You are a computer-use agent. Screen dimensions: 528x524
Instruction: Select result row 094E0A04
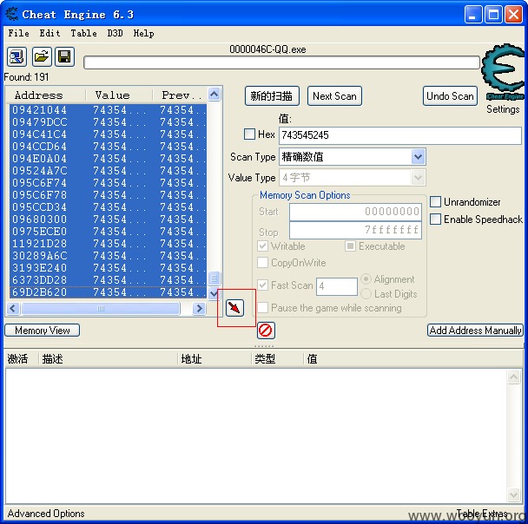click(x=108, y=159)
